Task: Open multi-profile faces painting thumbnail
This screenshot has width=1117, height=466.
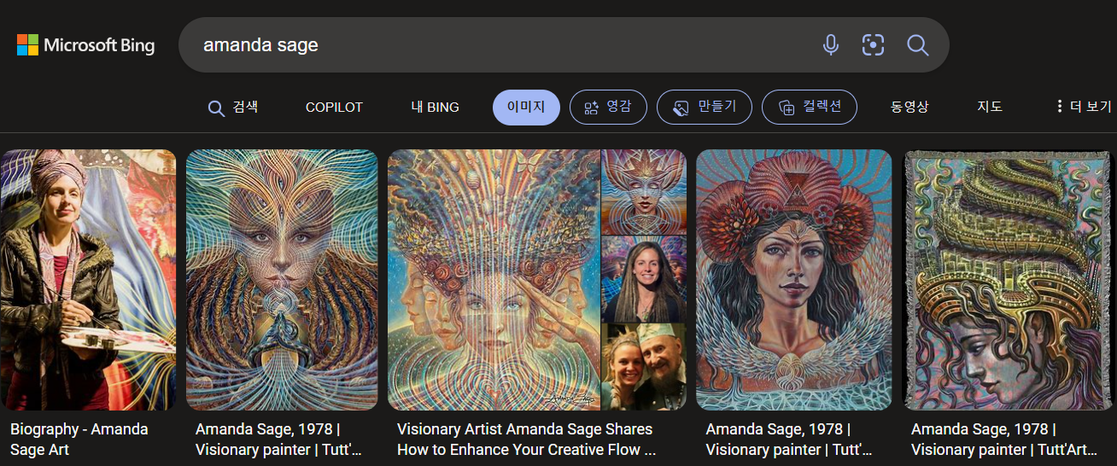Action: point(494,280)
